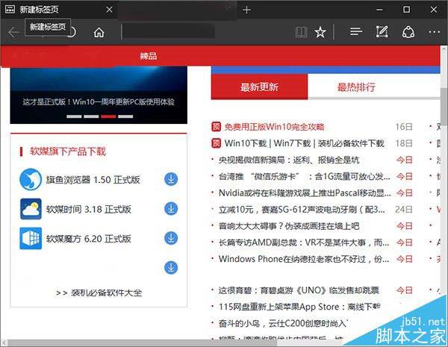
Task: Open 免费用正版Win10完全攻略 article
Action: pos(274,127)
